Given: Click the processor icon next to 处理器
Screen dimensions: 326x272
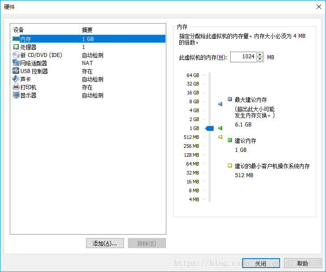Looking at the screenshot, I should click(x=16, y=47).
